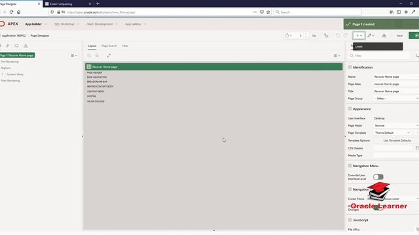Click the layout zoom icon
419x235 pixels.
point(89,55)
